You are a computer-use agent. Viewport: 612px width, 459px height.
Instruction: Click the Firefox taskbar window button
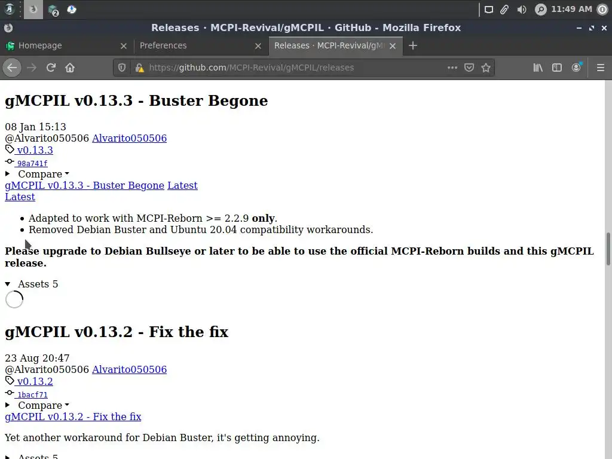[x=33, y=10]
